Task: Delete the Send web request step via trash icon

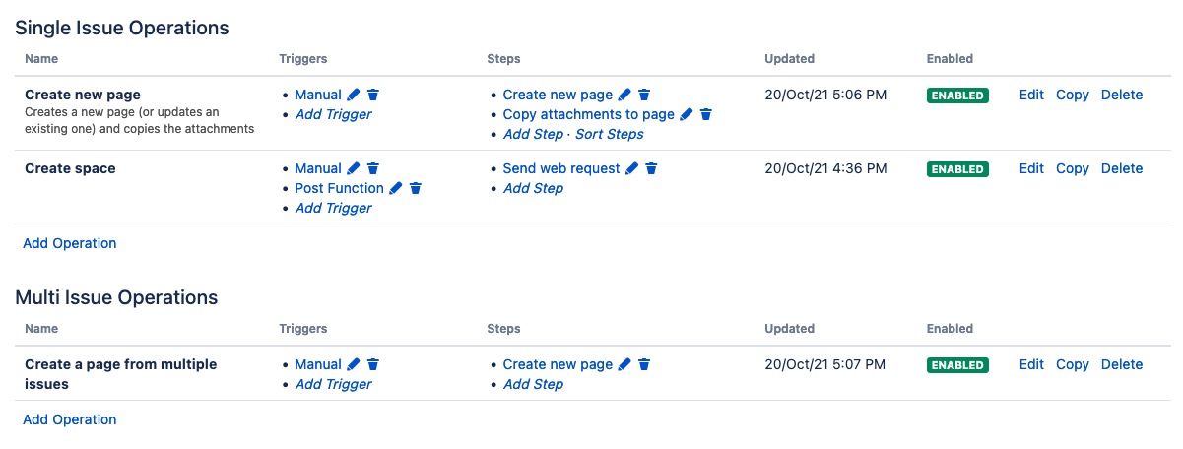Action: 651,169
